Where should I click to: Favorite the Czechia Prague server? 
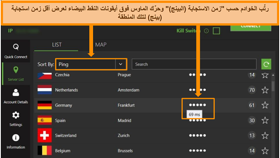pyautogui.click(x=265, y=75)
